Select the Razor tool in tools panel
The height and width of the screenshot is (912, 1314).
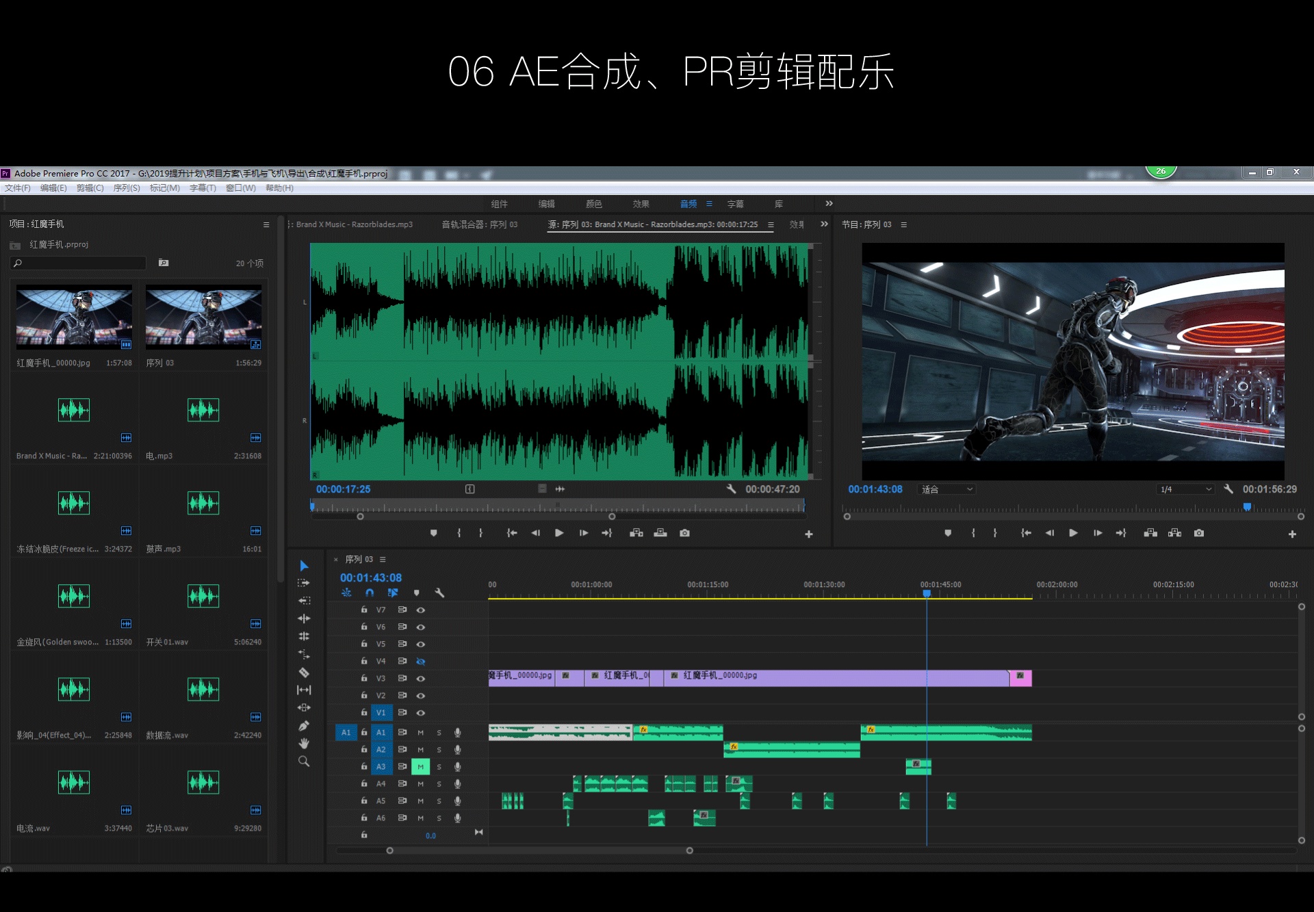point(304,673)
